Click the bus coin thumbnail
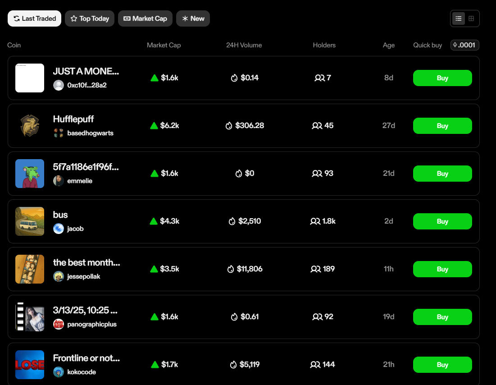 point(29,221)
